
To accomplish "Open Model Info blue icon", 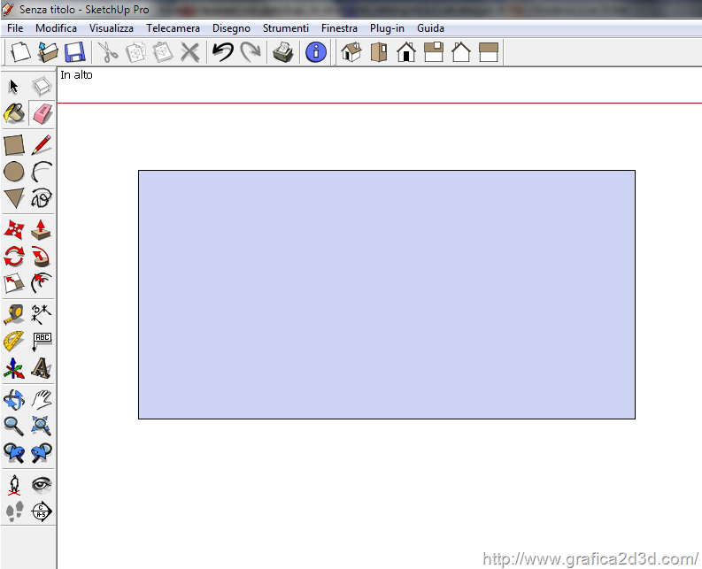I will point(315,52).
